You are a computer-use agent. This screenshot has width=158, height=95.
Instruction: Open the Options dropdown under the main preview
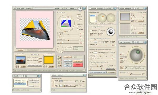[21, 50]
